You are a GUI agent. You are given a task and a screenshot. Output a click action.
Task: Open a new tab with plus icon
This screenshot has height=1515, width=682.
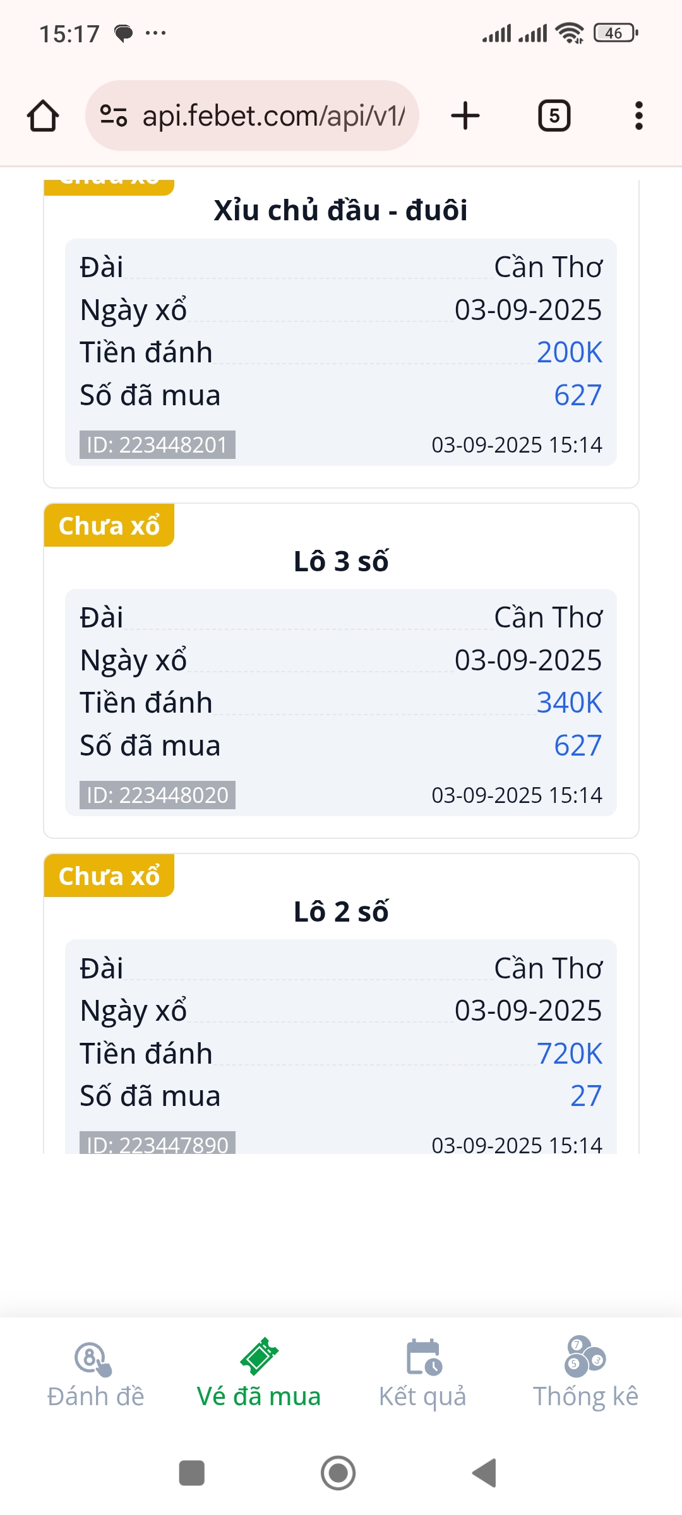click(465, 116)
